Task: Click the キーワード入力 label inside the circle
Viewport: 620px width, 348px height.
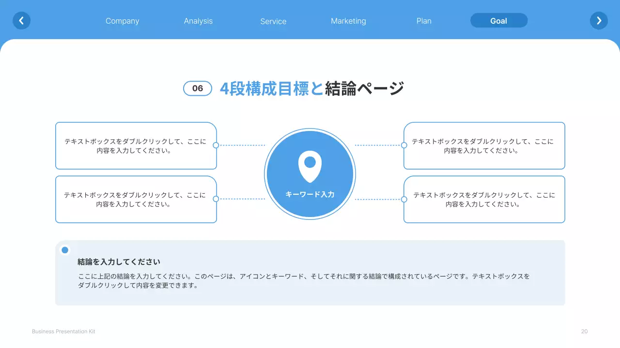Action: click(x=310, y=194)
